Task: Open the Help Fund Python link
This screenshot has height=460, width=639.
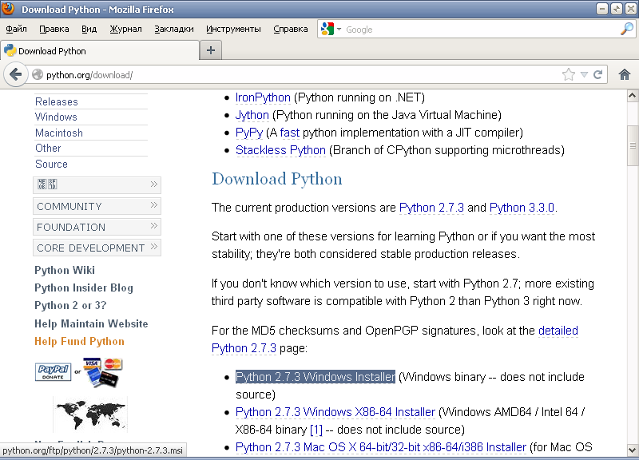Action: pos(79,341)
